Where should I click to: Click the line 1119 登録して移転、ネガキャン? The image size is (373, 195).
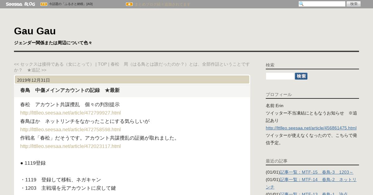click(x=61, y=180)
